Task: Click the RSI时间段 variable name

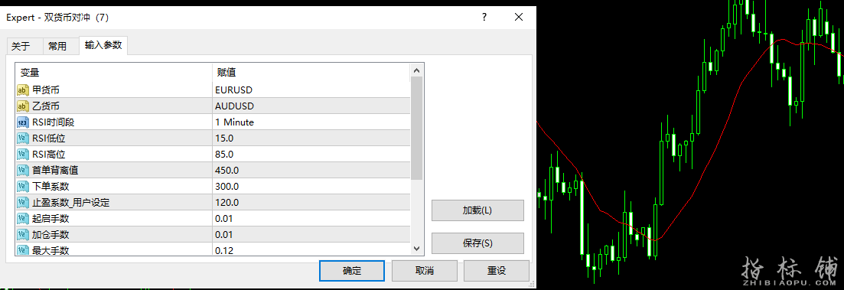Action: 53,122
